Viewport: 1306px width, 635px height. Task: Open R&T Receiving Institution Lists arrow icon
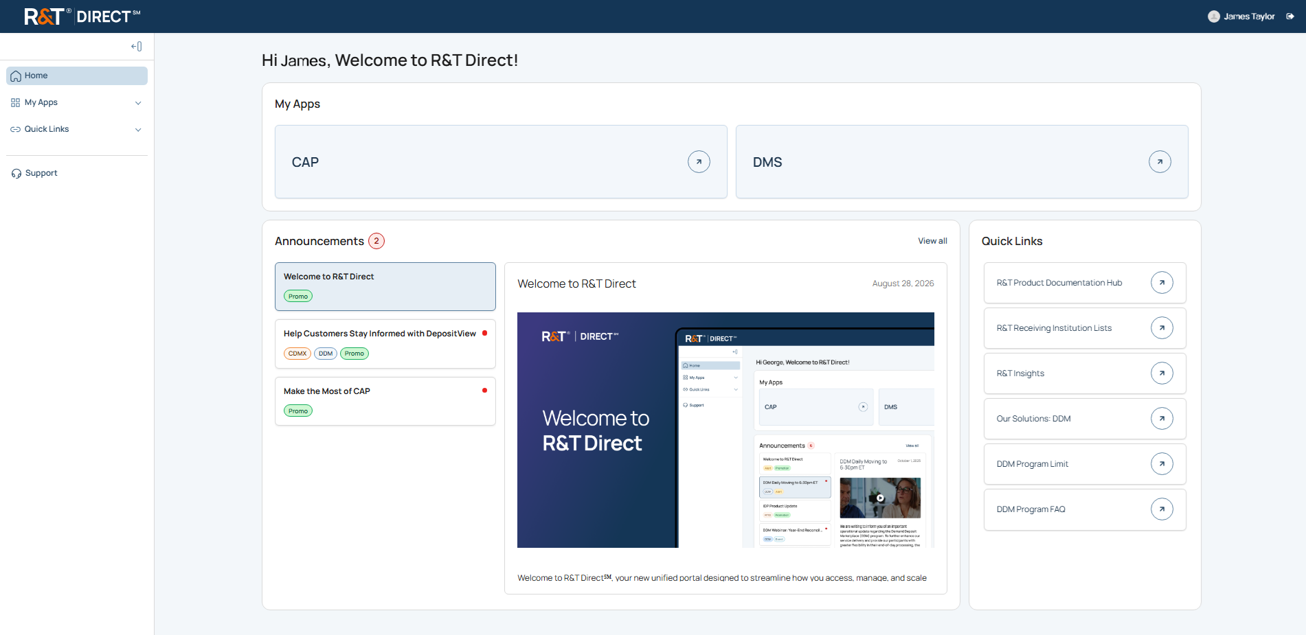click(x=1162, y=328)
